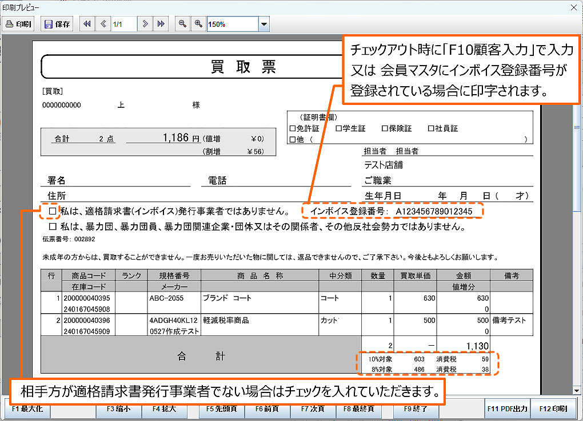Click the zoom out magnifier icon
This screenshot has height=421, width=583.
click(182, 24)
